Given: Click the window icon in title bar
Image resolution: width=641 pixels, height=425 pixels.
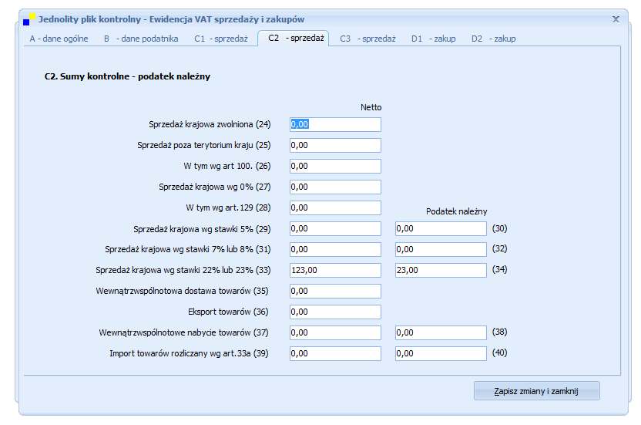Looking at the screenshot, I should 29,19.
